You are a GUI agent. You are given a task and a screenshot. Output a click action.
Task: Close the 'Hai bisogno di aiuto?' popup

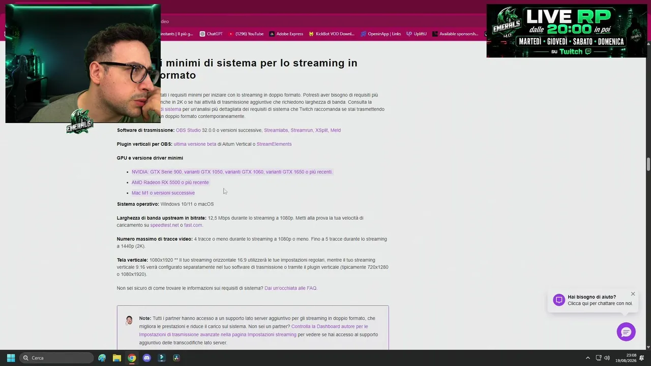pos(633,294)
